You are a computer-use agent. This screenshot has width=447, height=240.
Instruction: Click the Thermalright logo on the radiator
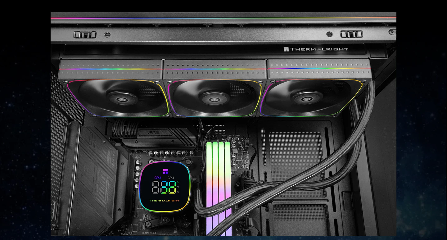316,49
